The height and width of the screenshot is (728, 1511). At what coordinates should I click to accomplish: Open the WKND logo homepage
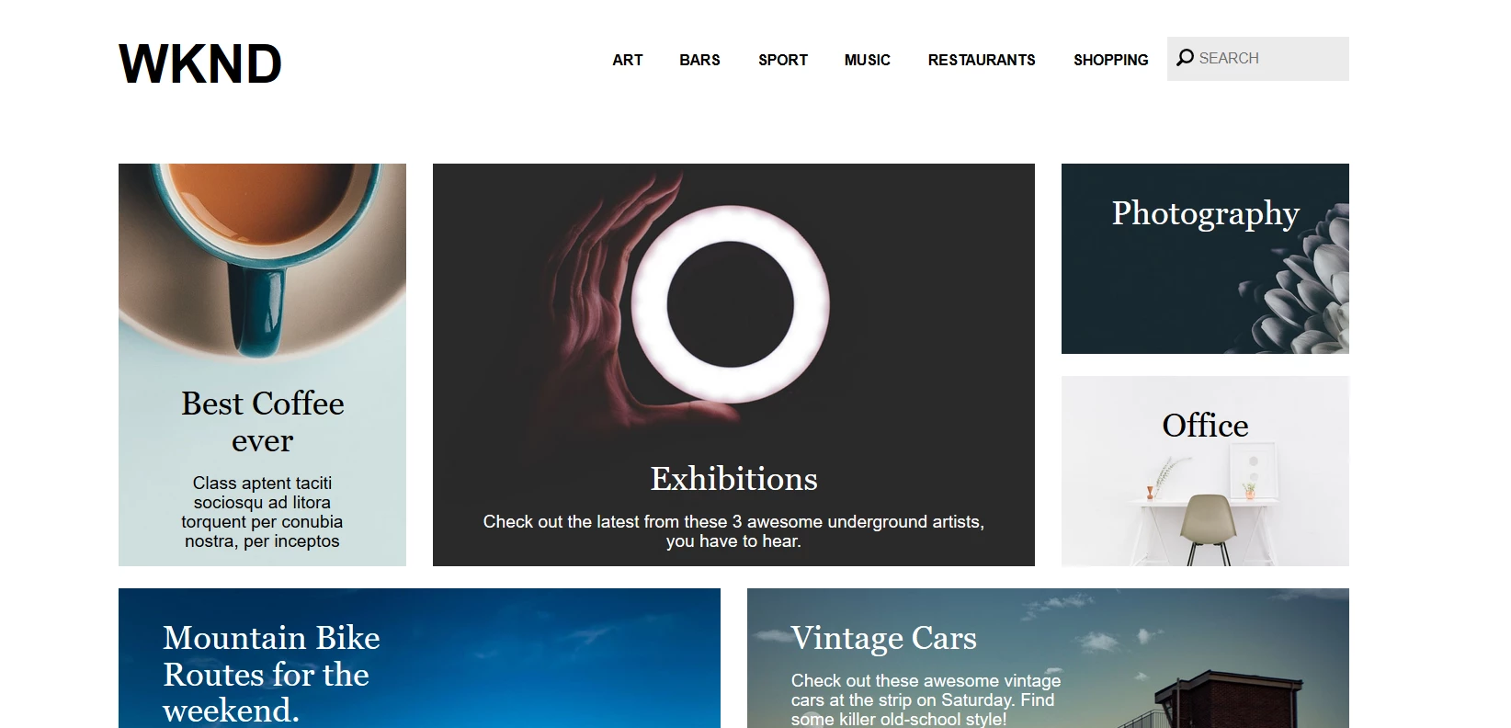tap(200, 63)
